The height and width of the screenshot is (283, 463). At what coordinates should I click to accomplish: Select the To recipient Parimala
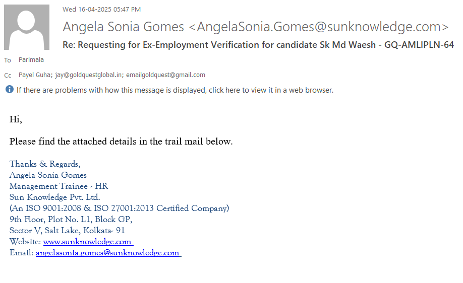tap(31, 60)
